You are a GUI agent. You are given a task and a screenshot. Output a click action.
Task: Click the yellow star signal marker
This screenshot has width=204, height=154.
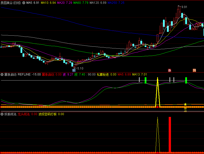click(185, 104)
